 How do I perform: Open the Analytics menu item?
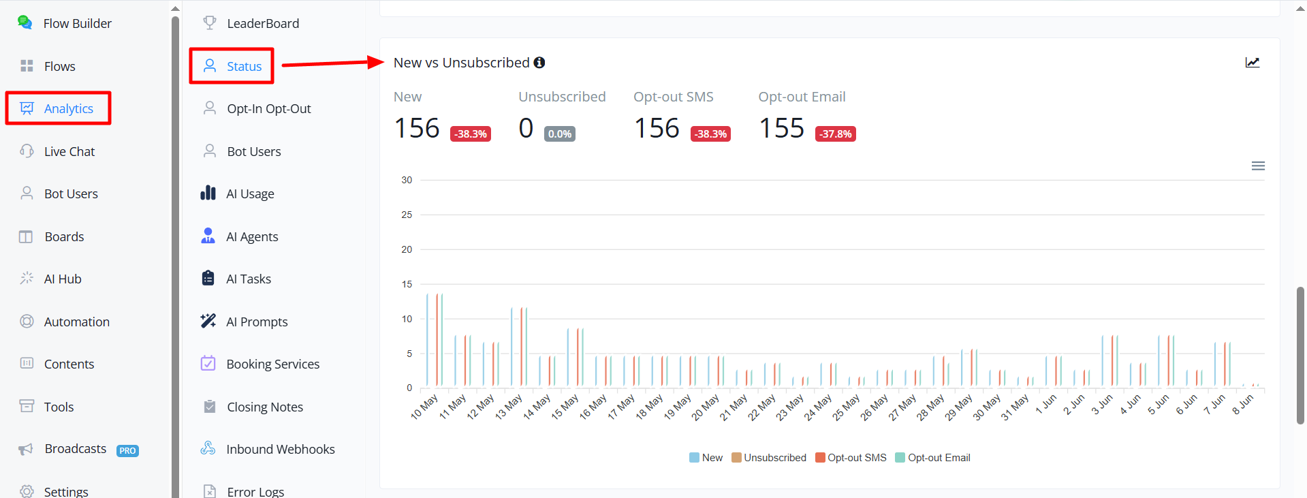tap(59, 108)
